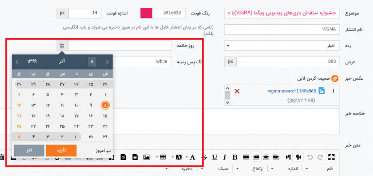The image size is (373, 176).
Task: Cancel date picker with لغو button
Action: [29, 151]
